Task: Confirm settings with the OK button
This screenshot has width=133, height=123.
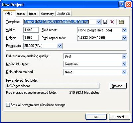Action: point(96,117)
